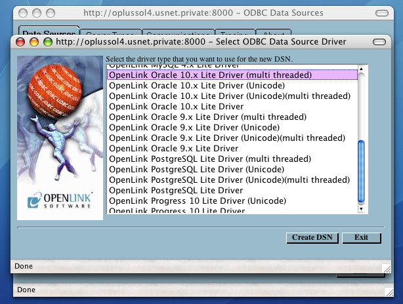Image resolution: width=403 pixels, height=304 pixels.
Task: Click the blue scrollbar thumb in driver list
Action: (361, 172)
